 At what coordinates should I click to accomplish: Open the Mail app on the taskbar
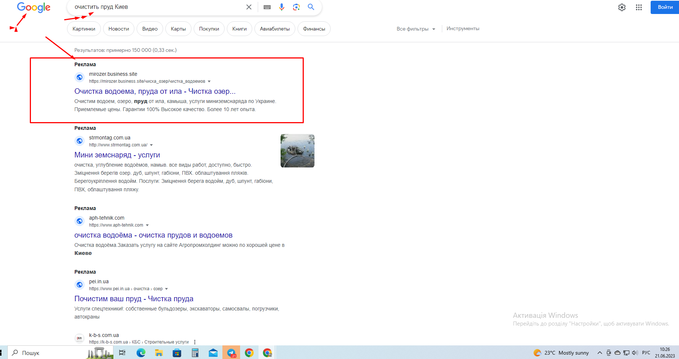213,353
